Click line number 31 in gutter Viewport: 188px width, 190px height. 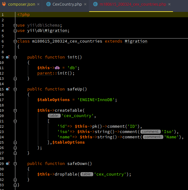(2, 174)
